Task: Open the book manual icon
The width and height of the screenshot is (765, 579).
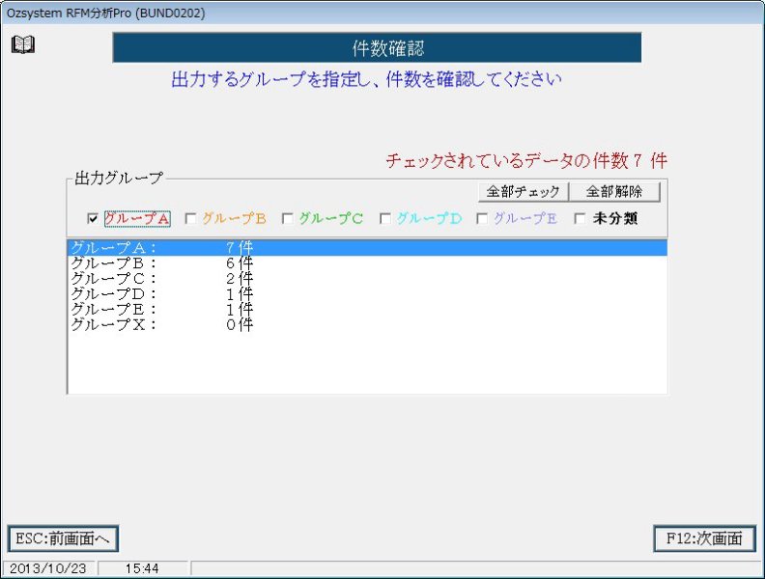Action: tap(23, 44)
